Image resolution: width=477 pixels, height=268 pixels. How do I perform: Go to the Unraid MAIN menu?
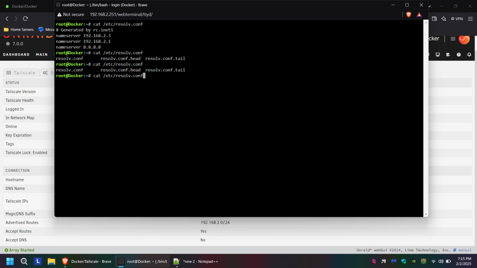41,54
